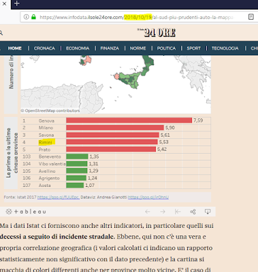
Task: Click the Tableau download icon
Action: pyautogui.click(x=208, y=211)
